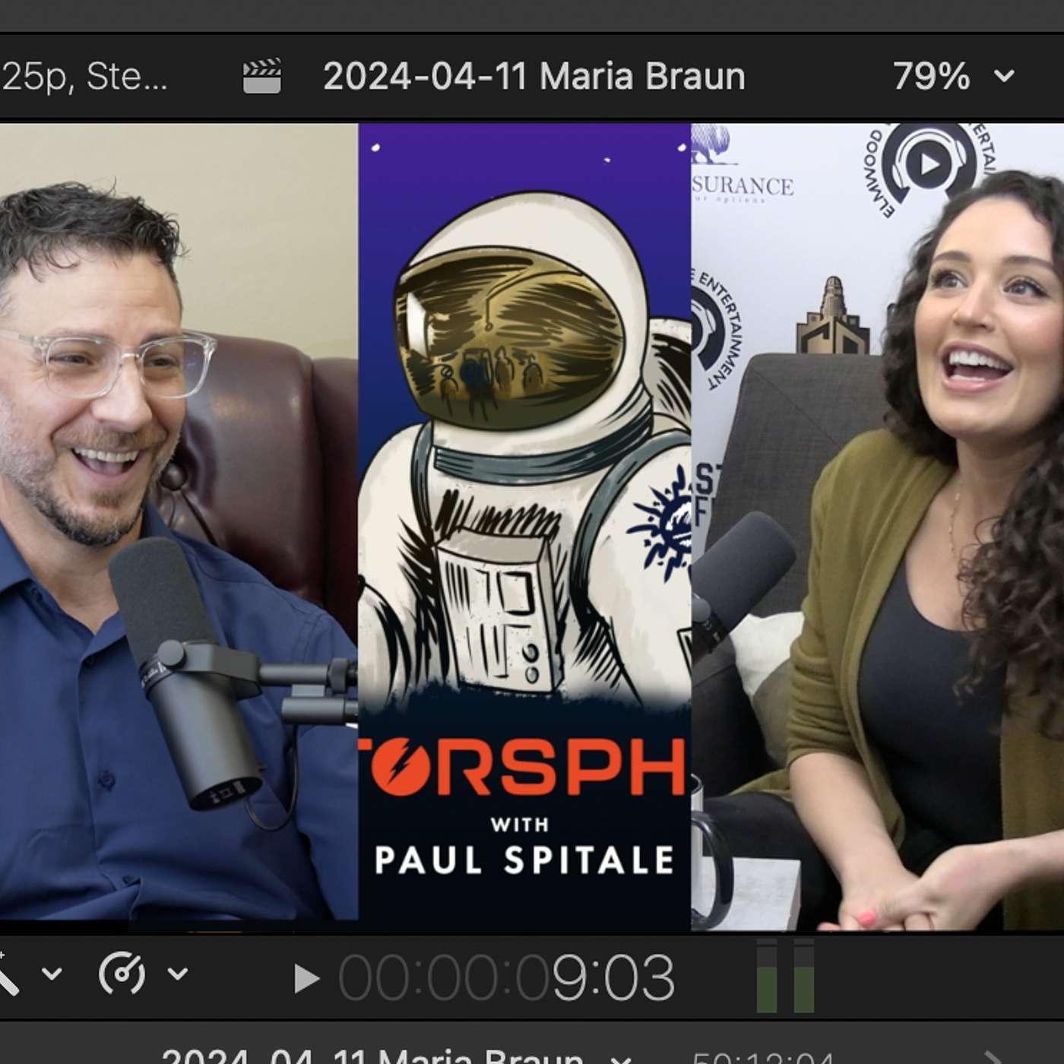This screenshot has height=1064, width=1064.
Task: Click the man in glasses video frame
Action: coord(179,526)
